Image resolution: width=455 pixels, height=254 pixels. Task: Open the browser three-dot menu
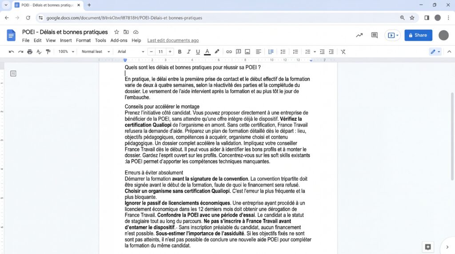(448, 18)
